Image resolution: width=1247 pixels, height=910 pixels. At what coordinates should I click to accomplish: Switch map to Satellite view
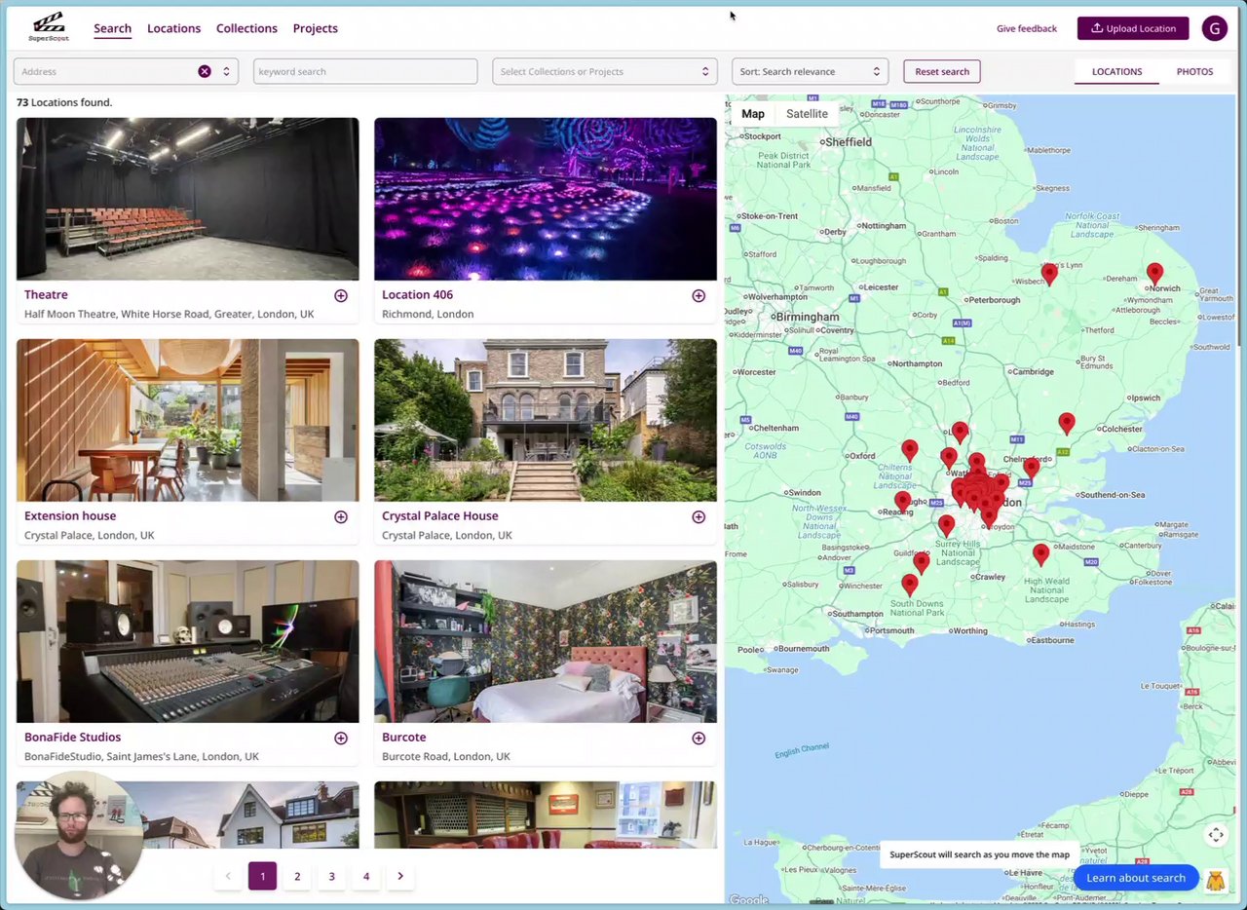pos(807,114)
